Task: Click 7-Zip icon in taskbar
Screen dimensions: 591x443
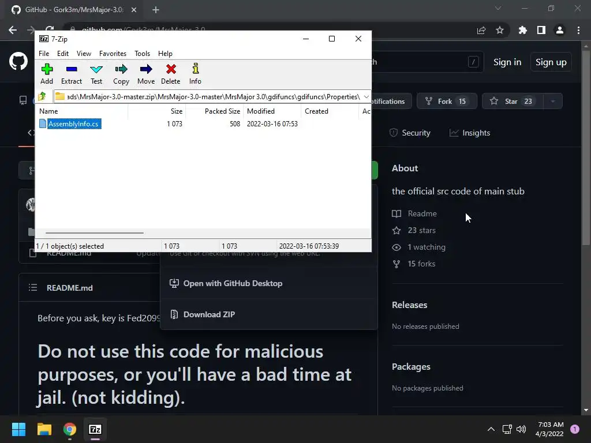Action: tap(95, 429)
